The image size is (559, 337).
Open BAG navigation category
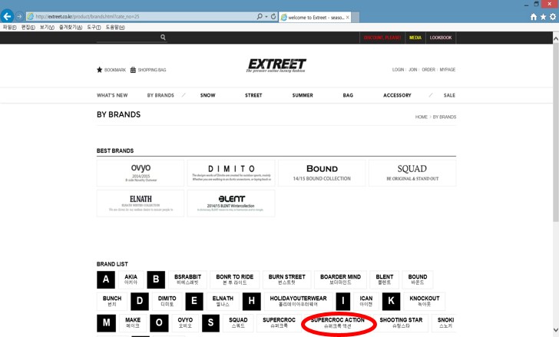[348, 95]
